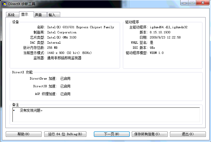The image size is (211, 142).
Task: Click the DirectX 功能 group heading
Action: (22, 72)
